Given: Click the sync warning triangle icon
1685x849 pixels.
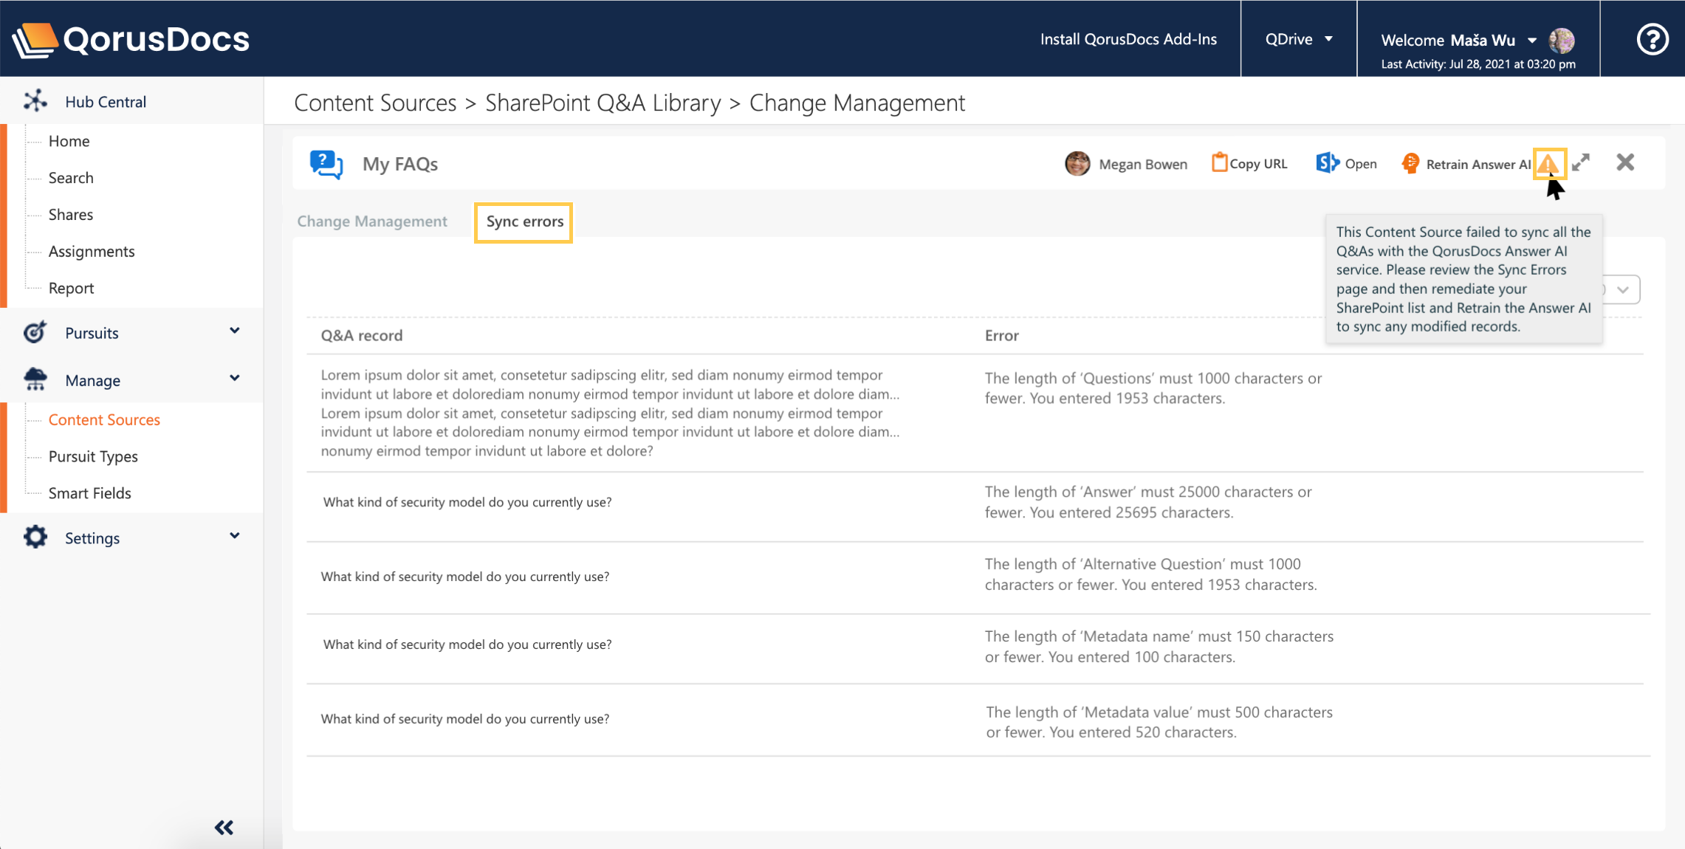Looking at the screenshot, I should [x=1548, y=163].
